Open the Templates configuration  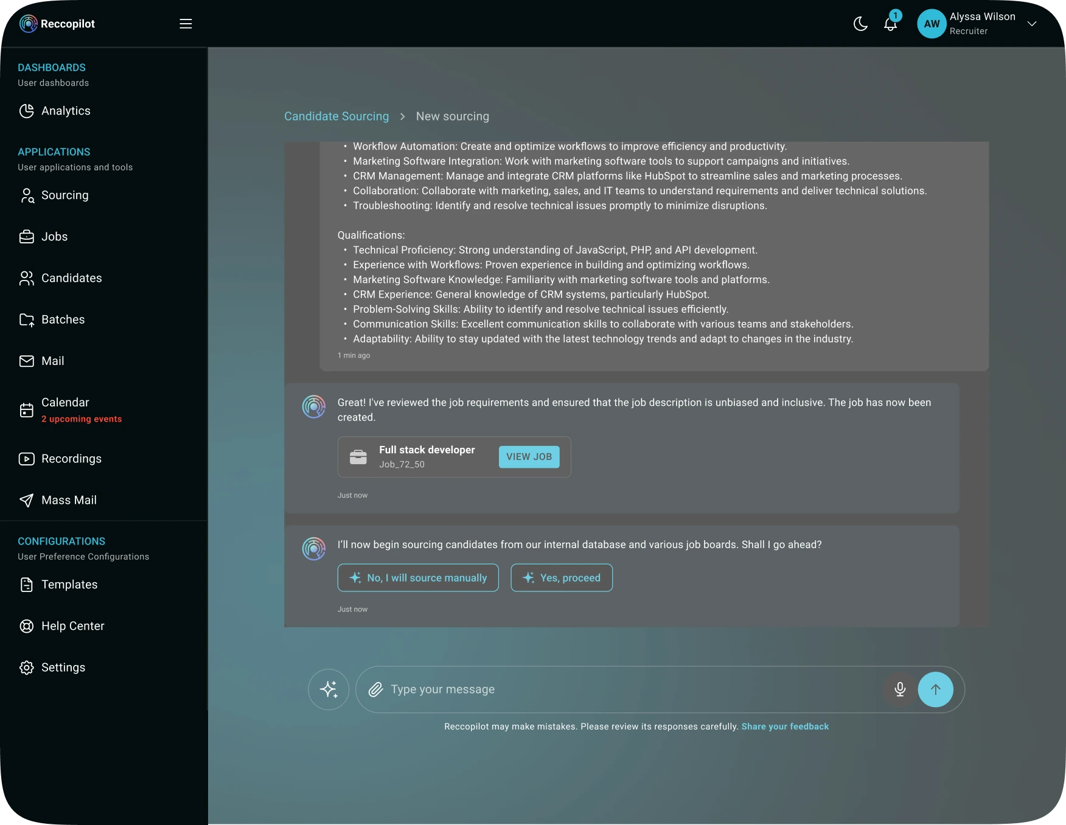coord(69,585)
